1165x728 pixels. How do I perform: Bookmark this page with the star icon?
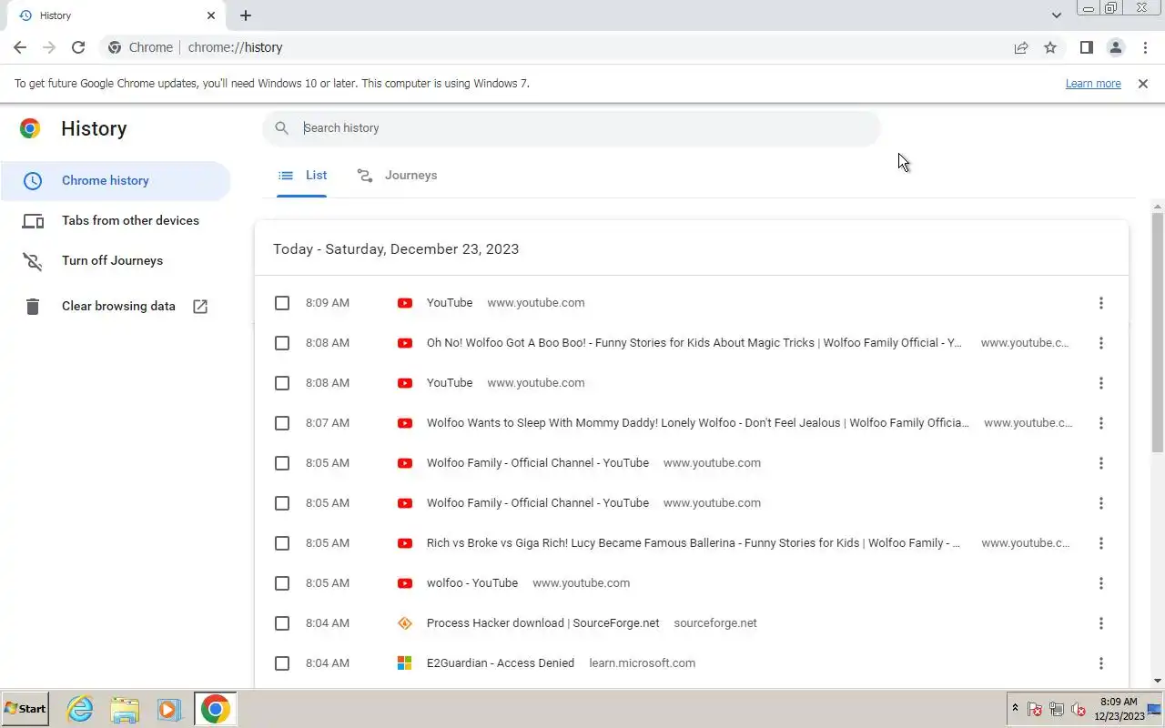1050,47
